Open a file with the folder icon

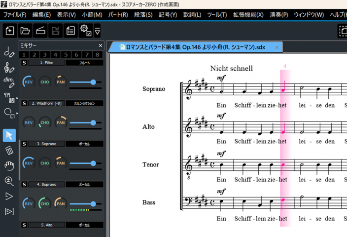(25, 31)
